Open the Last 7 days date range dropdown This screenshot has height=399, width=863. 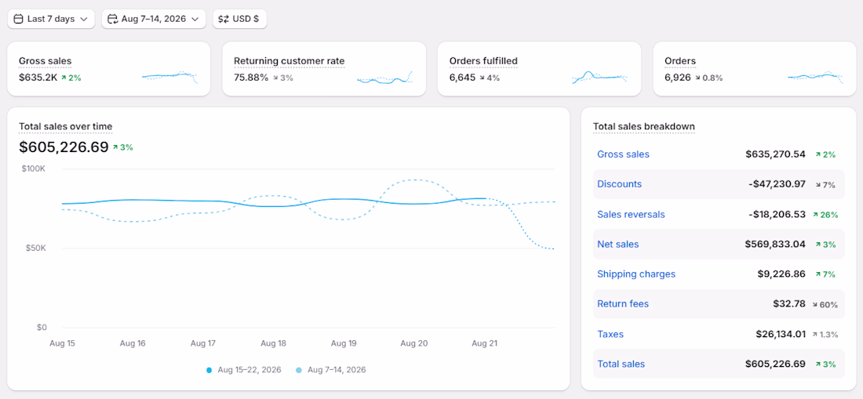coord(51,19)
